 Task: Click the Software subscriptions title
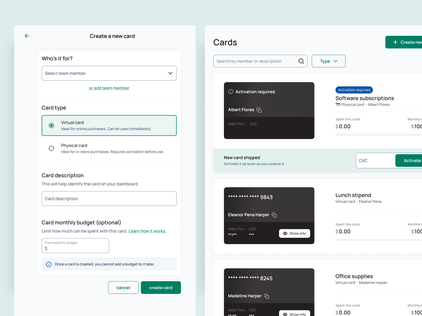365,98
